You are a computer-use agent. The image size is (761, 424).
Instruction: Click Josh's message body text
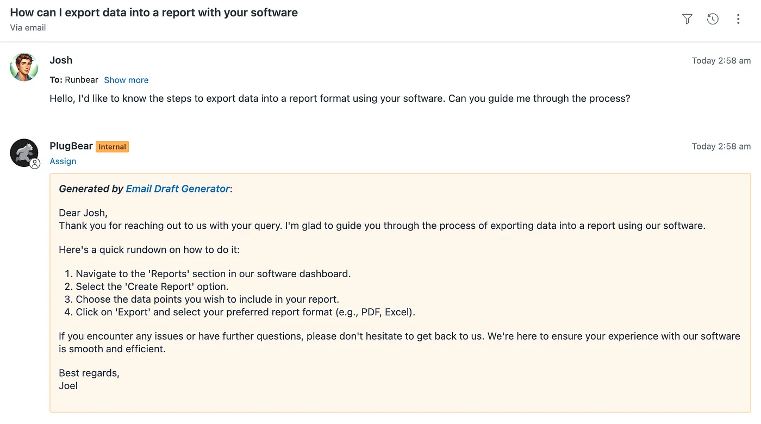[340, 99]
